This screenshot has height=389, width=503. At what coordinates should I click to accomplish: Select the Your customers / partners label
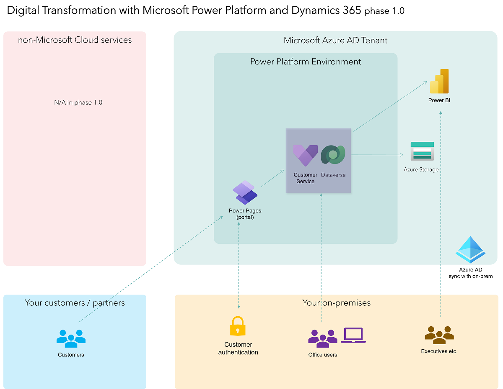coord(75,302)
